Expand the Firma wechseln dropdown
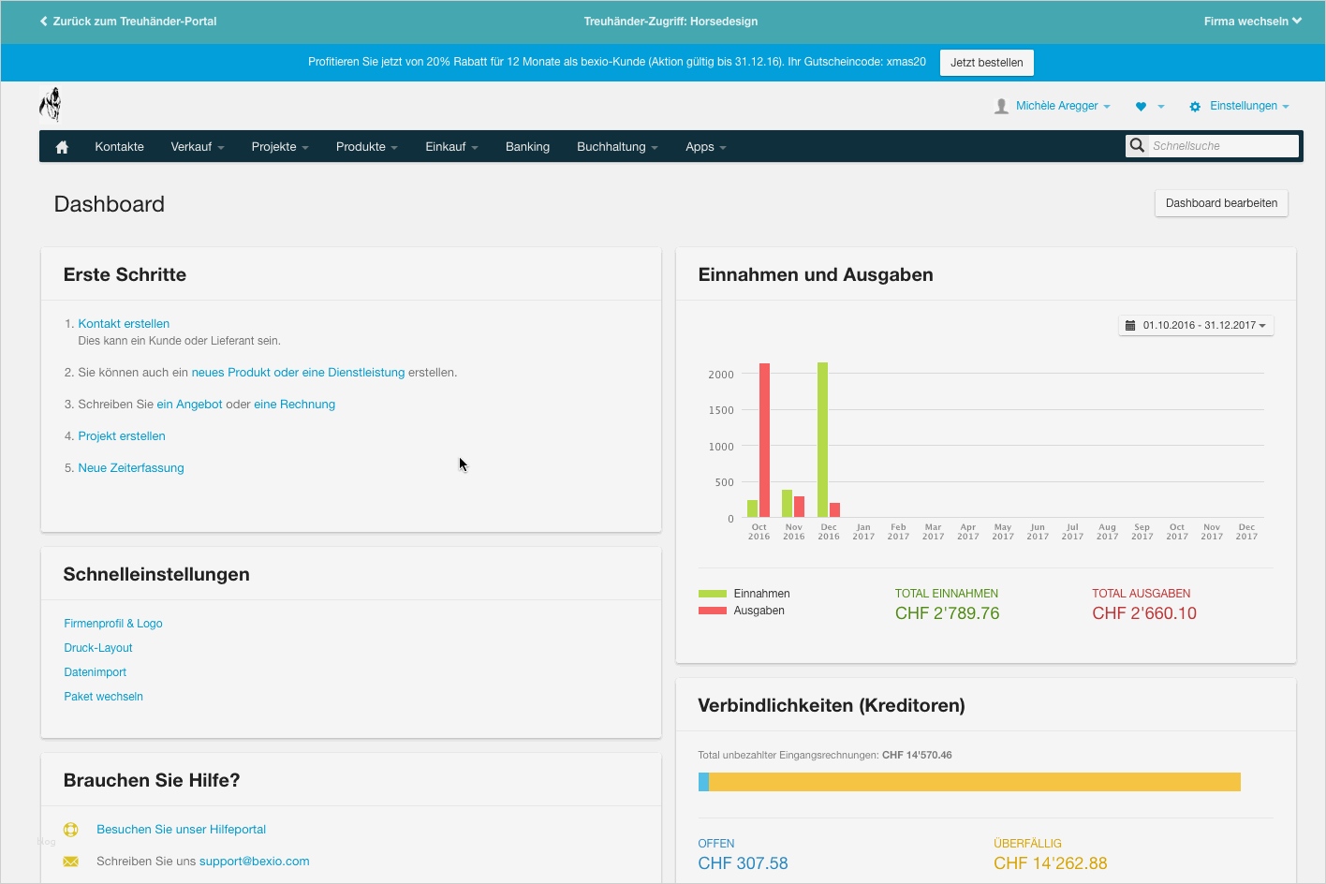The height and width of the screenshot is (884, 1326). [1252, 22]
